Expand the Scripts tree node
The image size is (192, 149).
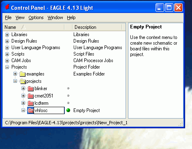click(7, 54)
